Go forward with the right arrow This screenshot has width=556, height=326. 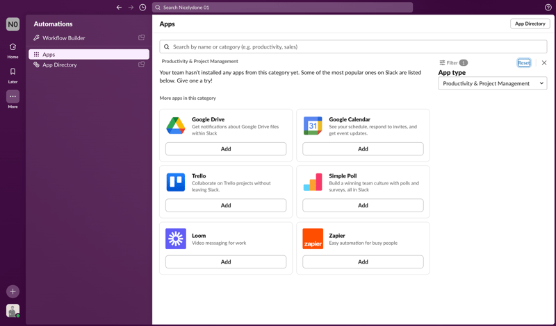(131, 8)
